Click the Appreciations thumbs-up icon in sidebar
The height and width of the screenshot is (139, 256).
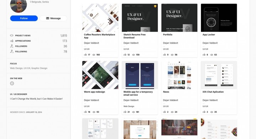pos(12,41)
